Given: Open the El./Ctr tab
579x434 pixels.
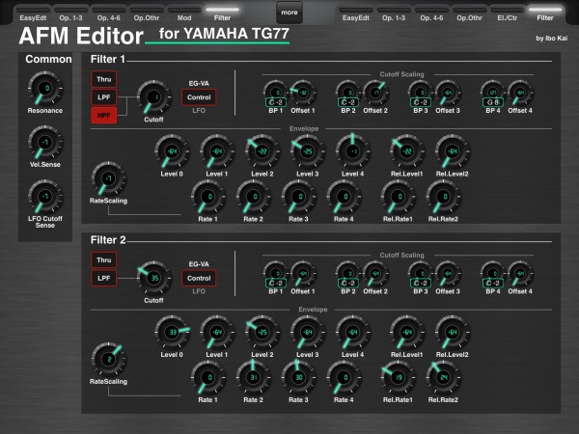Looking at the screenshot, I should (507, 14).
